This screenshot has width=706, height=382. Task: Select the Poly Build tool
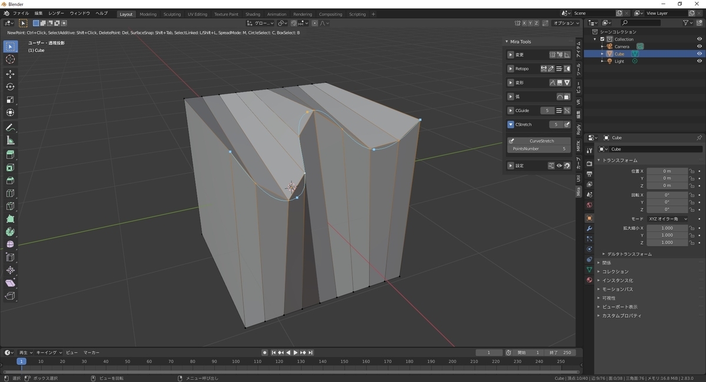pos(10,219)
